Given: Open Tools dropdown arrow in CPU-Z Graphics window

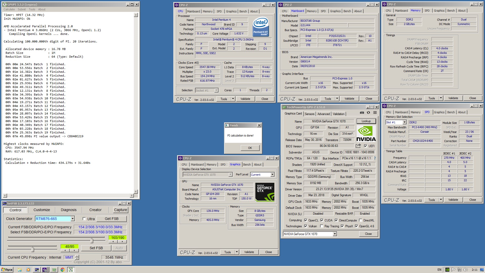Looking at the screenshot, I should point(237,252).
